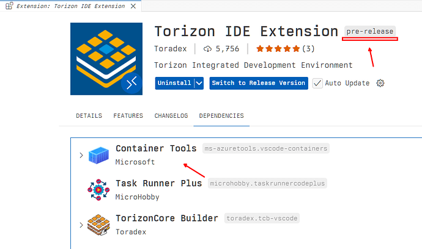Screen dimensions: 422x249
Task: Click the Uninstall button
Action: tap(175, 83)
